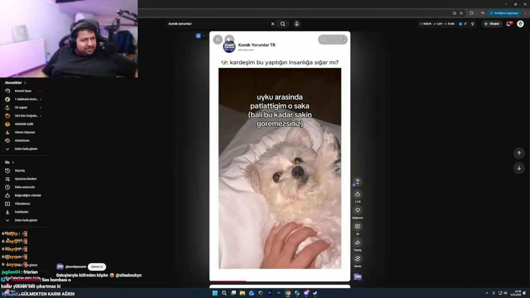The width and height of the screenshot is (530, 298).
Task: Dislike the Shorts video
Action: click(358, 210)
